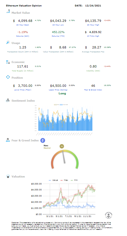The image size is (127, 236).
Task: Click the Usage wrench icon
Action: tap(8, 43)
